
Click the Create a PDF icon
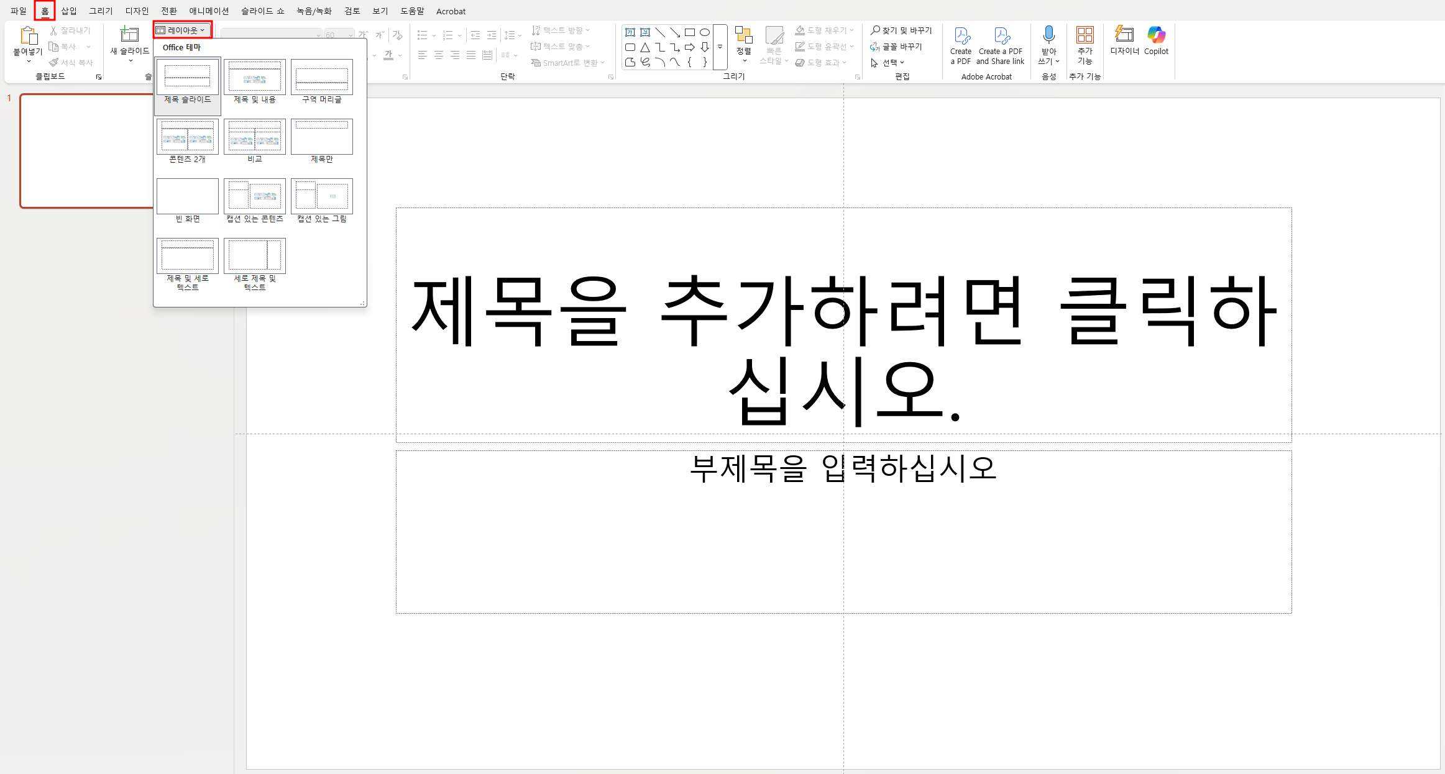tap(961, 36)
